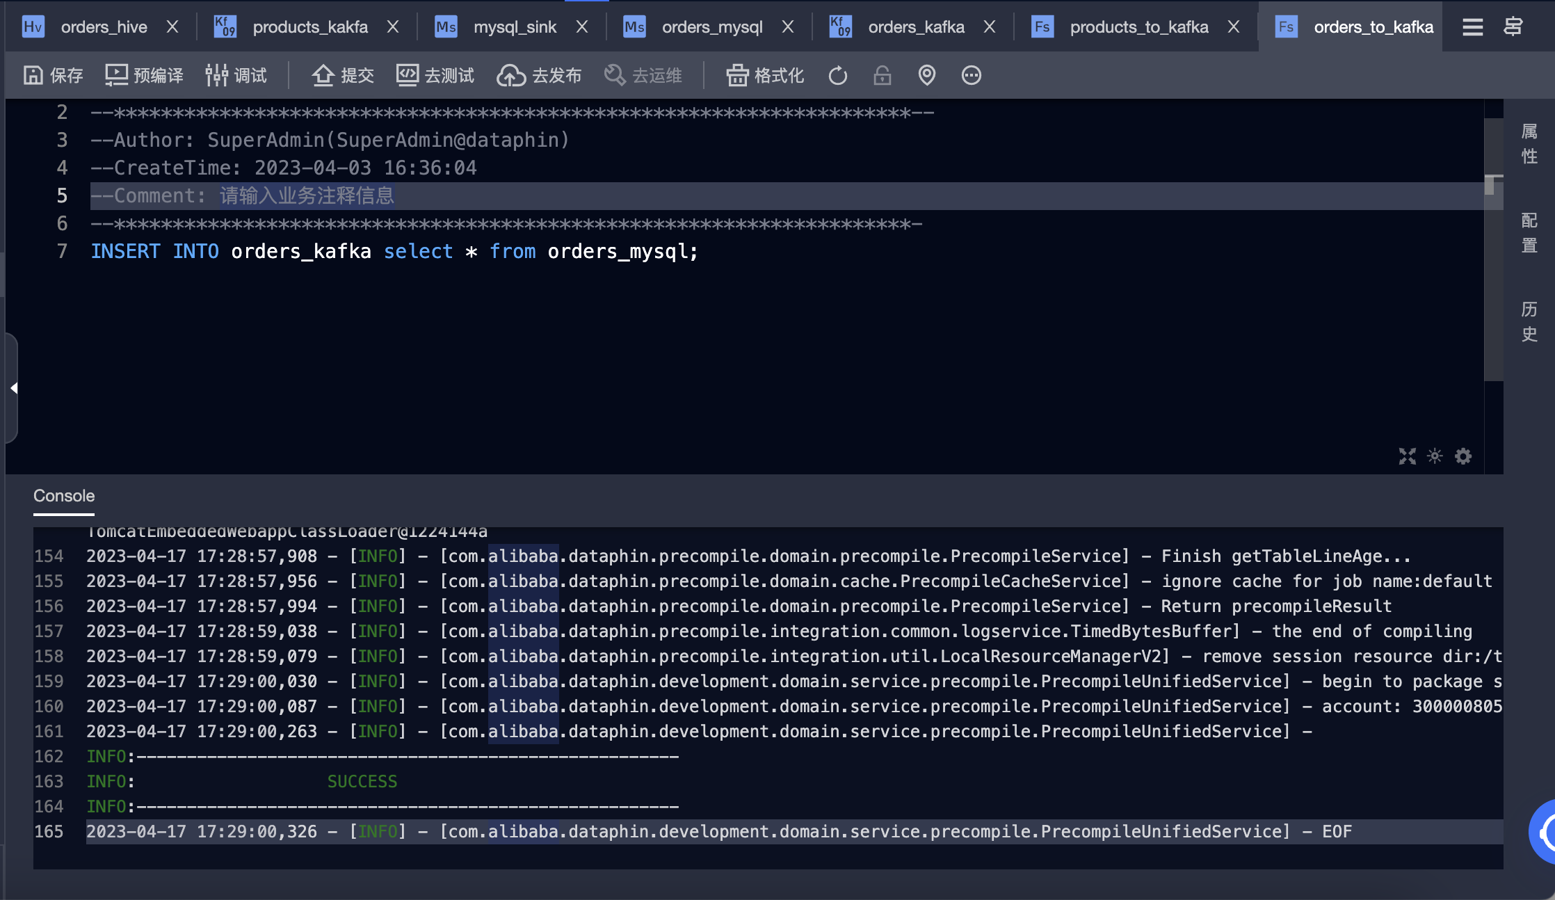Open the 历史 history side panel
Viewport: 1555px width, 900px height.
[x=1529, y=321]
